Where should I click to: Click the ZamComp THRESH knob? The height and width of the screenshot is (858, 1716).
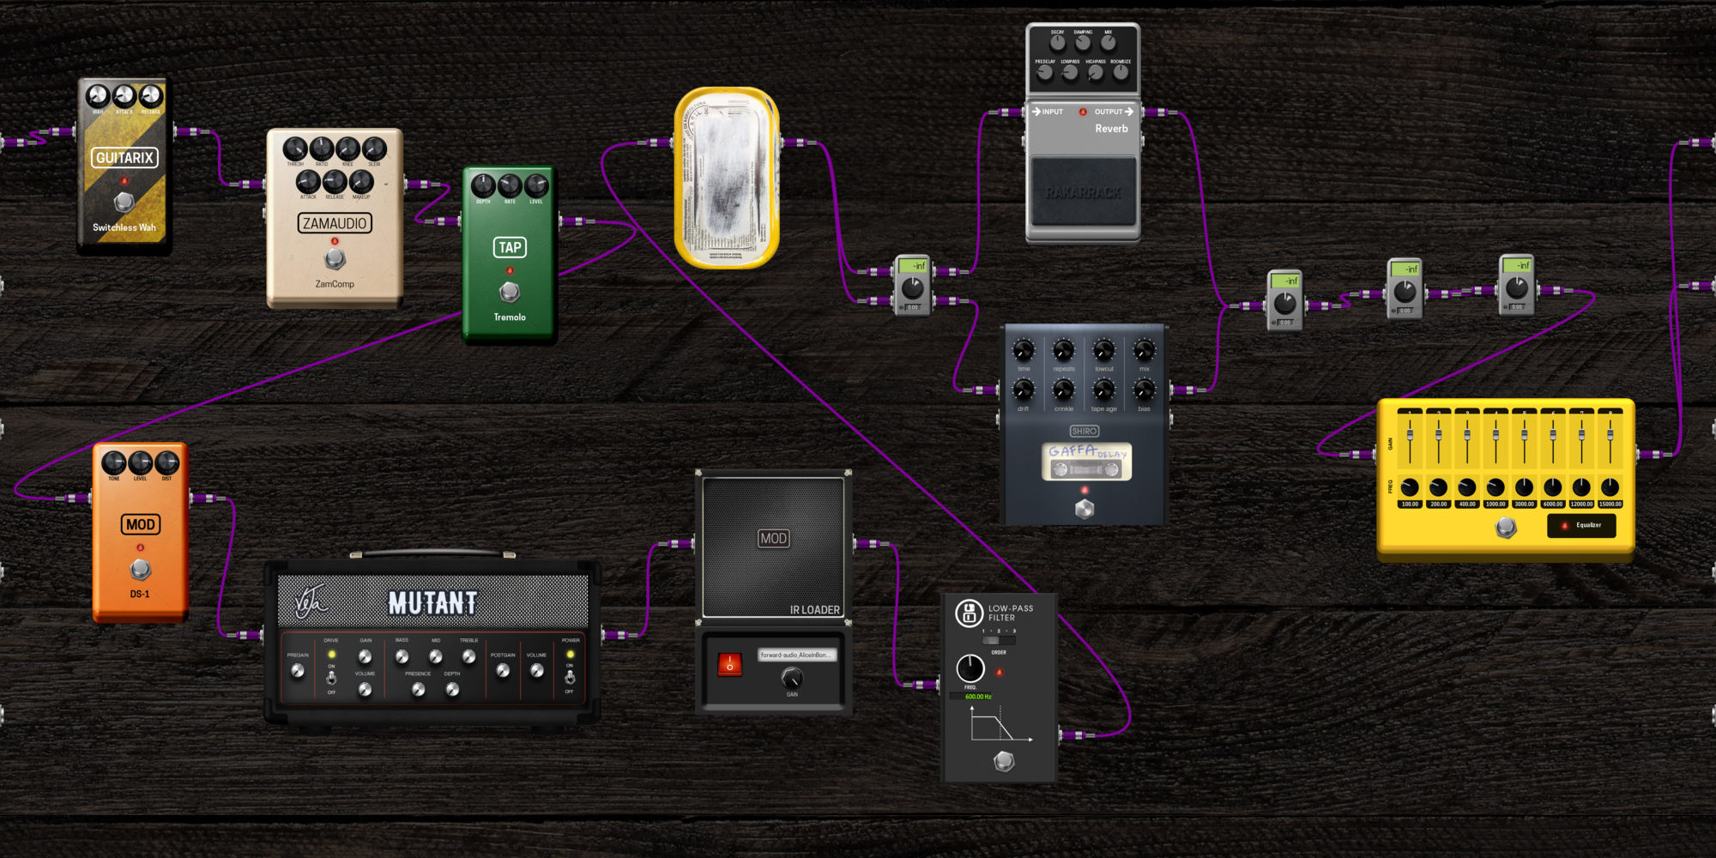pyautogui.click(x=295, y=148)
